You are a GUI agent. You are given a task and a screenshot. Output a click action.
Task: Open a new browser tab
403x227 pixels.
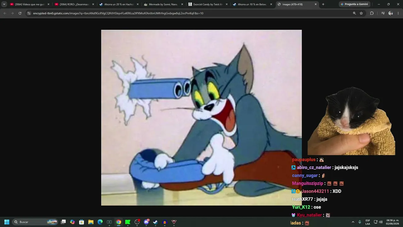tap(323, 4)
